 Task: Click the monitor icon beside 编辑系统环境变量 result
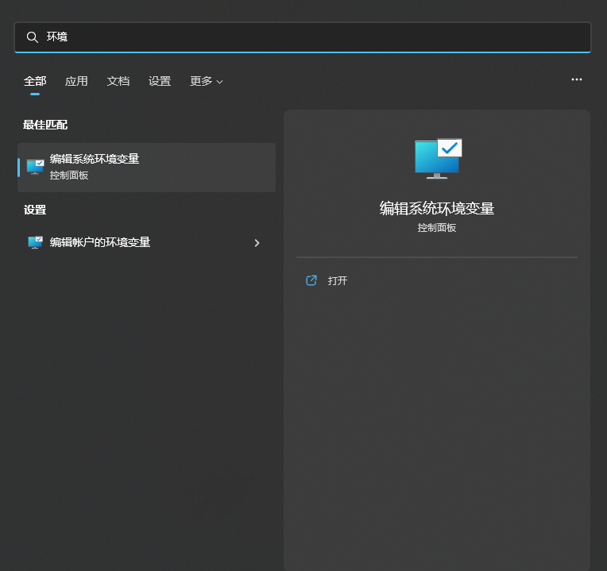pos(35,167)
